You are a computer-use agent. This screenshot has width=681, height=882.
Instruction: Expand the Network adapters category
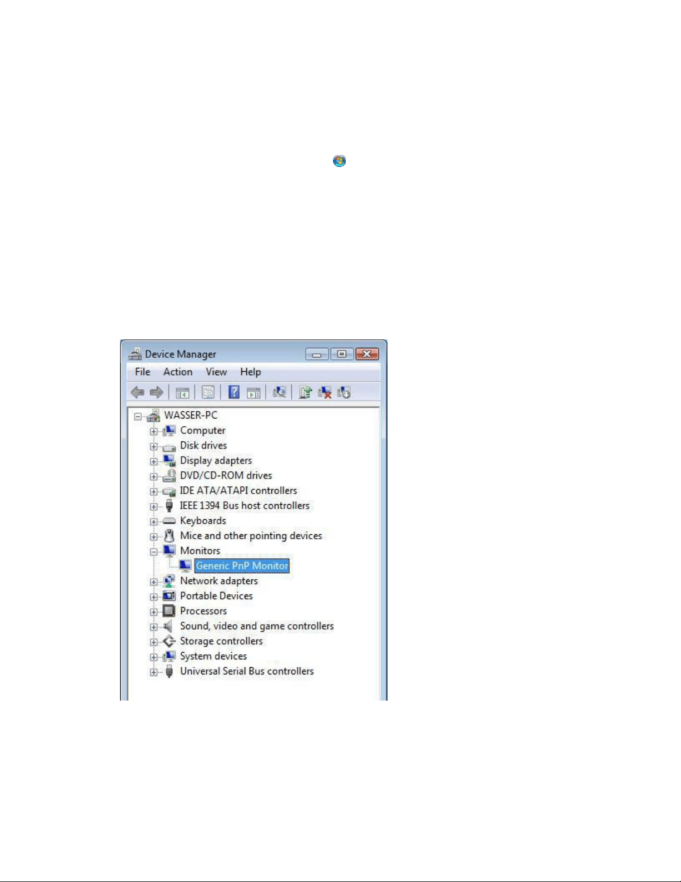[x=153, y=582]
